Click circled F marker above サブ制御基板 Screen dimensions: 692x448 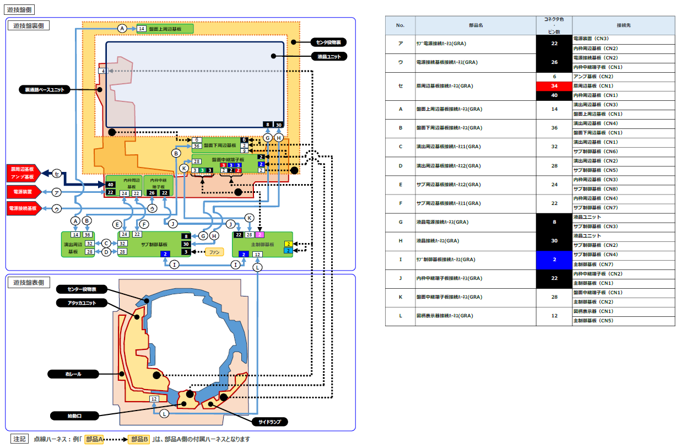coord(144,224)
